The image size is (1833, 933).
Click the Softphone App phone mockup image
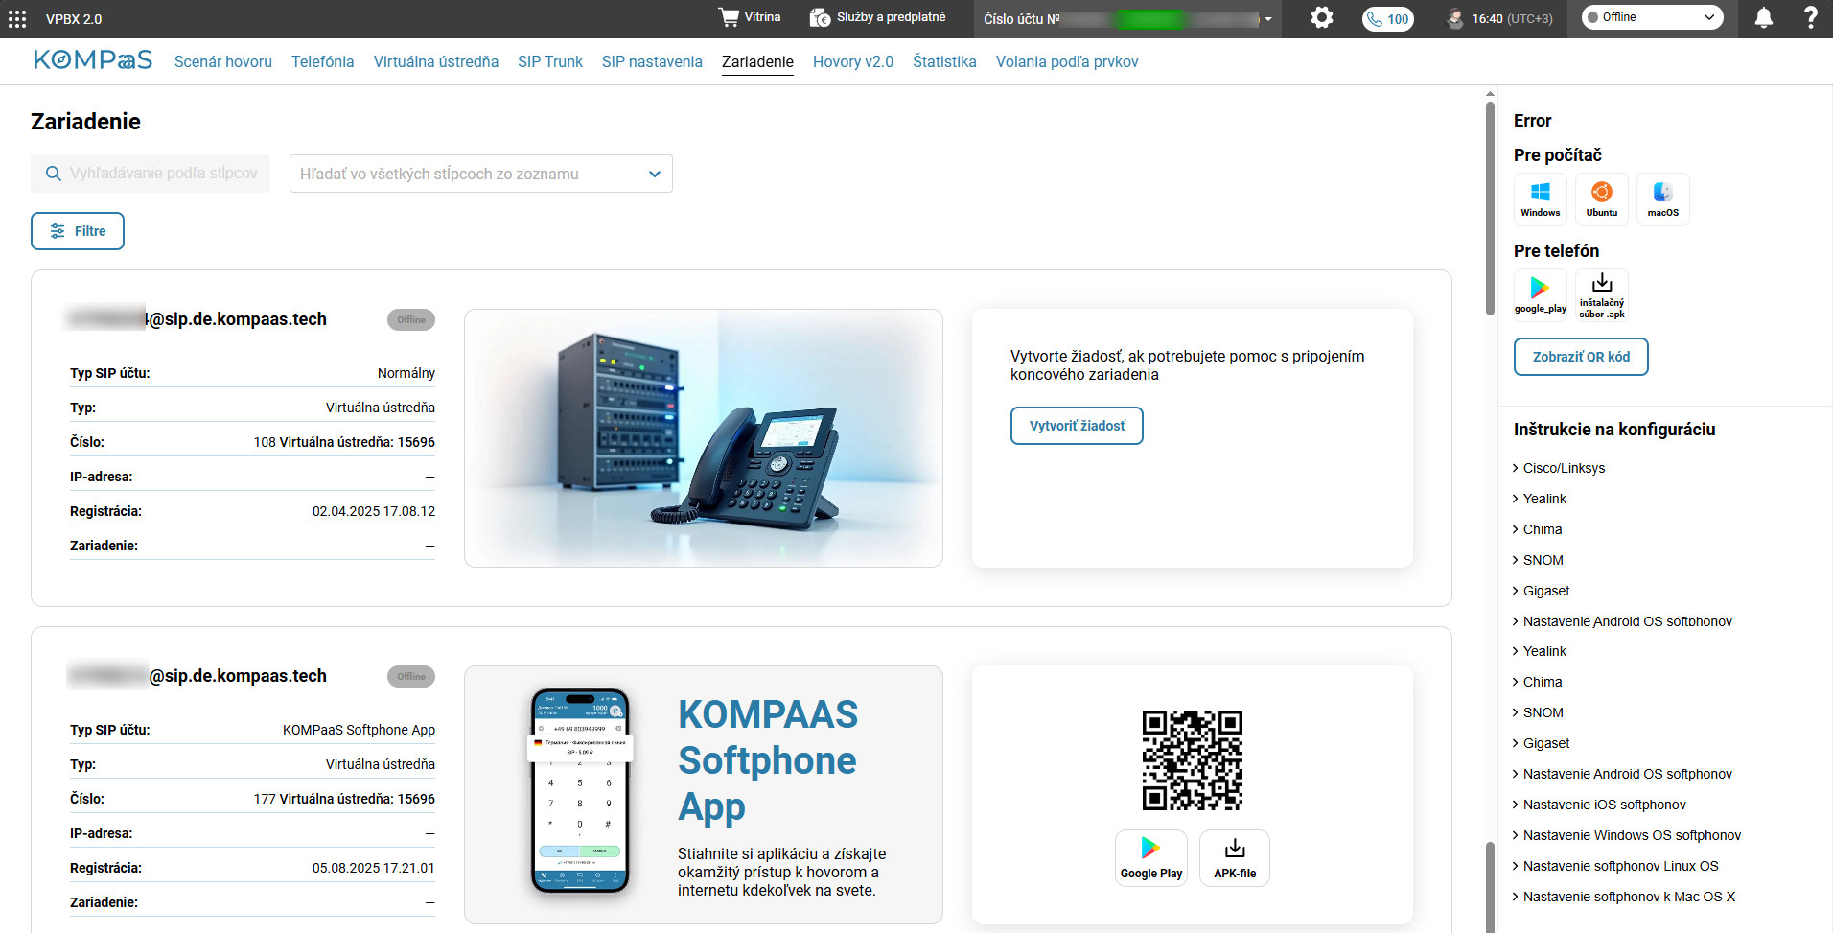(x=580, y=791)
